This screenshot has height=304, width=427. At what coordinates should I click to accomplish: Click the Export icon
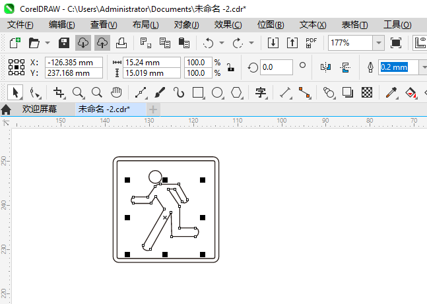292,43
